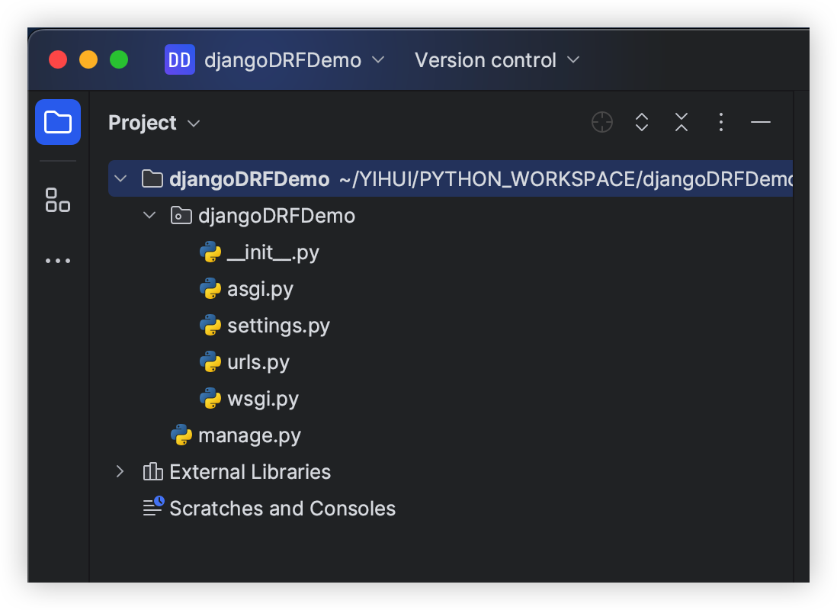Open the Version control dropdown

click(496, 60)
